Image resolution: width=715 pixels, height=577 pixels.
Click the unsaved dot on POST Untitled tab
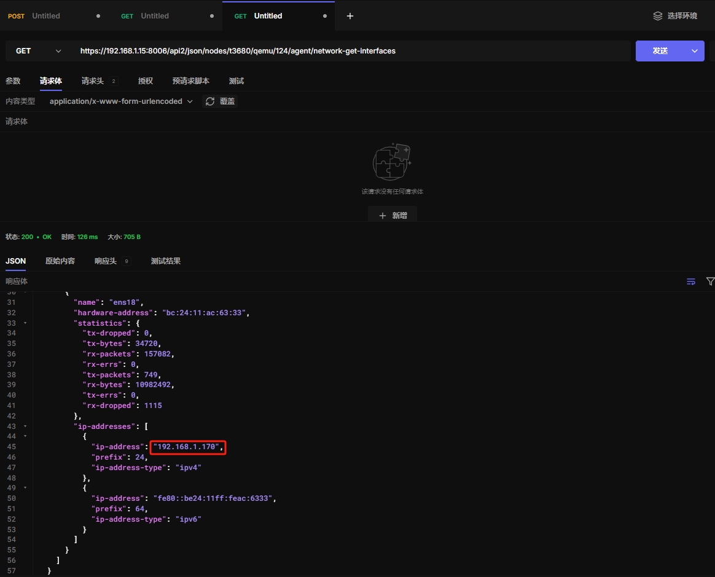(x=98, y=16)
